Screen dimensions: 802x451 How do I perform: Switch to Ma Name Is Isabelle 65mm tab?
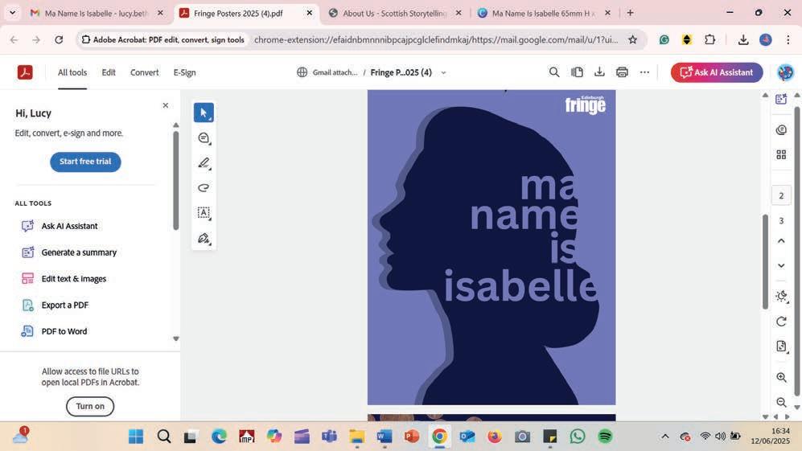(x=543, y=14)
